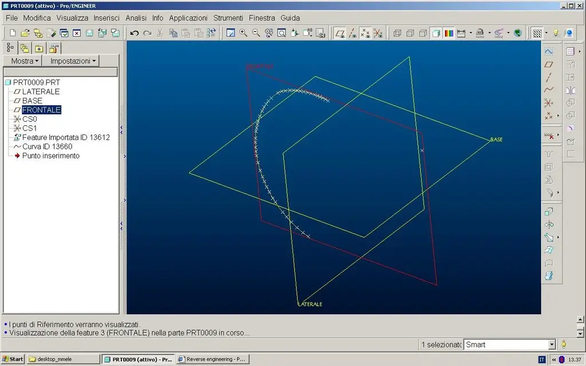Expand the chamfer tool flyout arrow

tap(558, 193)
